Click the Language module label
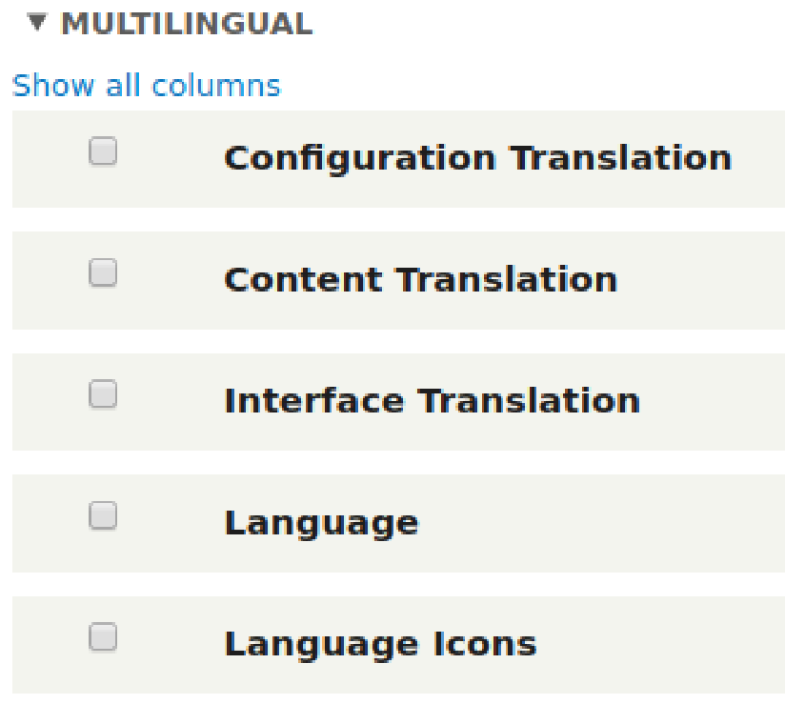The image size is (785, 704). 321,523
